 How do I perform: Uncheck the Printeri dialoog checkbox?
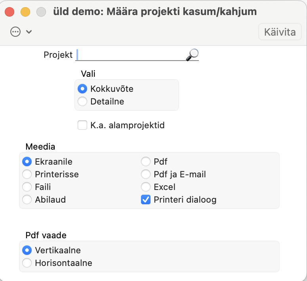(146, 199)
